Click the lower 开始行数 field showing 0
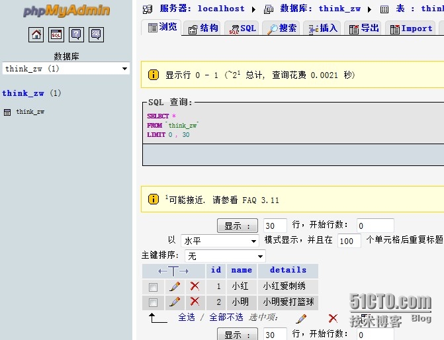This screenshot has width=444, height=340. click(375, 334)
